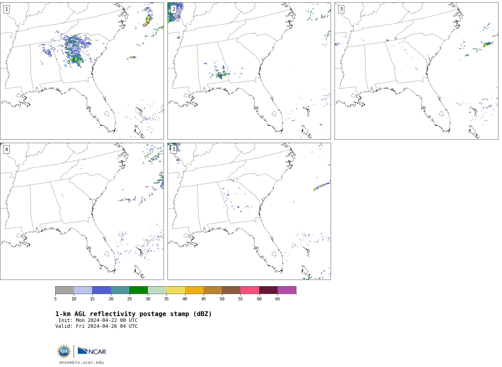Click the ensemble member 3 map panel
The image size is (502, 367).
point(416,71)
